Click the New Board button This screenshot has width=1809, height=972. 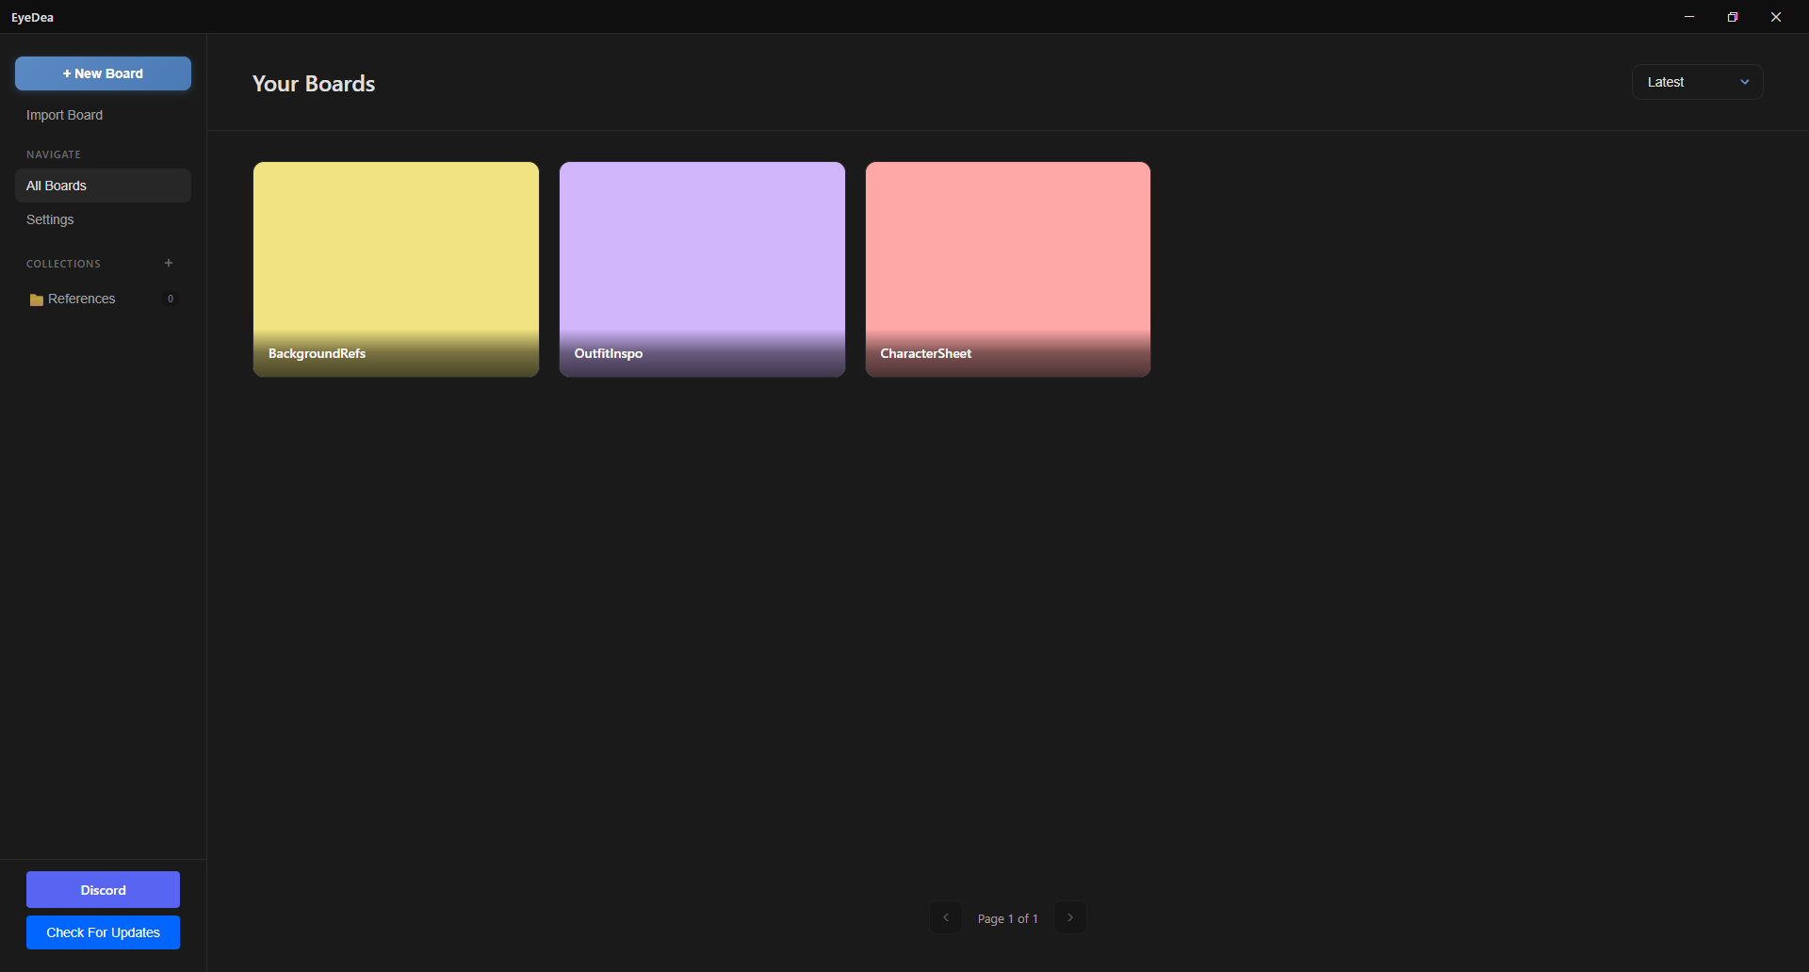pos(103,73)
